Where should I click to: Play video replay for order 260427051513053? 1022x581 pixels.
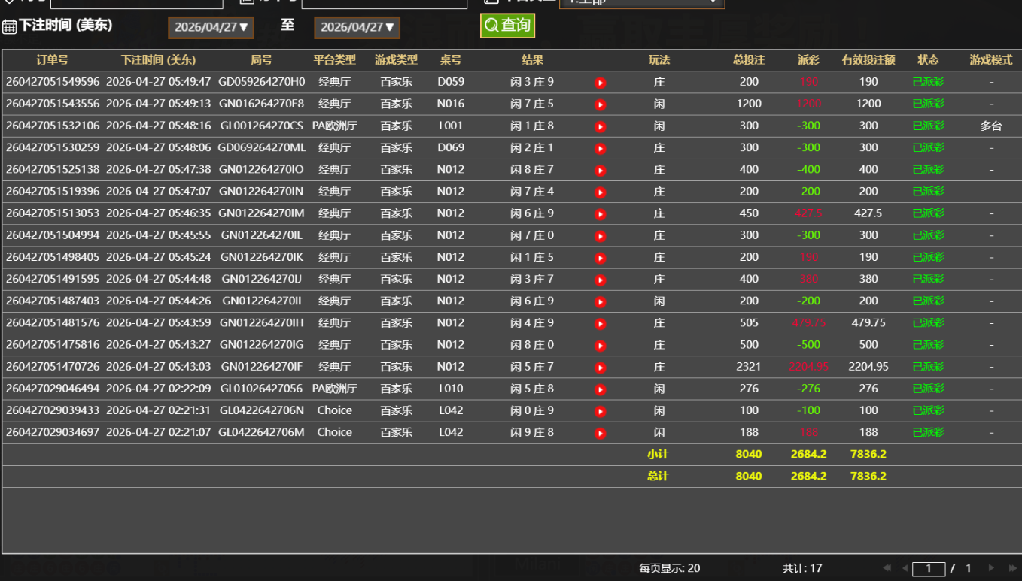(x=600, y=214)
